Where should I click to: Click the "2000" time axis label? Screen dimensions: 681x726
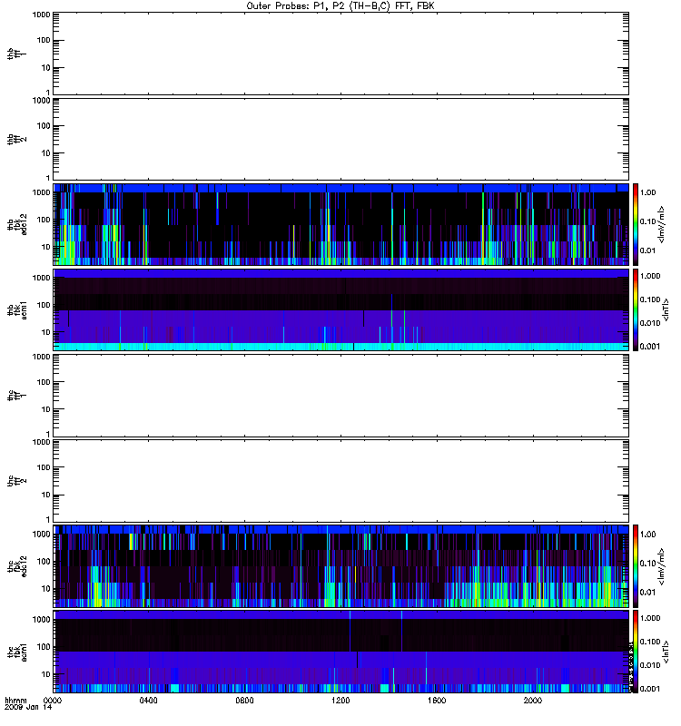[x=533, y=701]
